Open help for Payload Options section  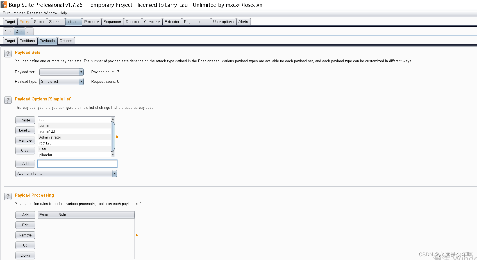pyautogui.click(x=8, y=100)
